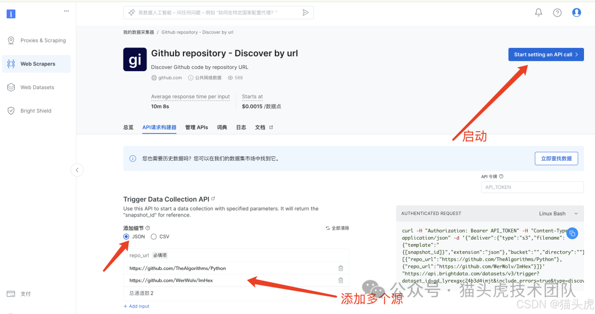Delete the WerWolv/ImHex URL row

click(341, 280)
